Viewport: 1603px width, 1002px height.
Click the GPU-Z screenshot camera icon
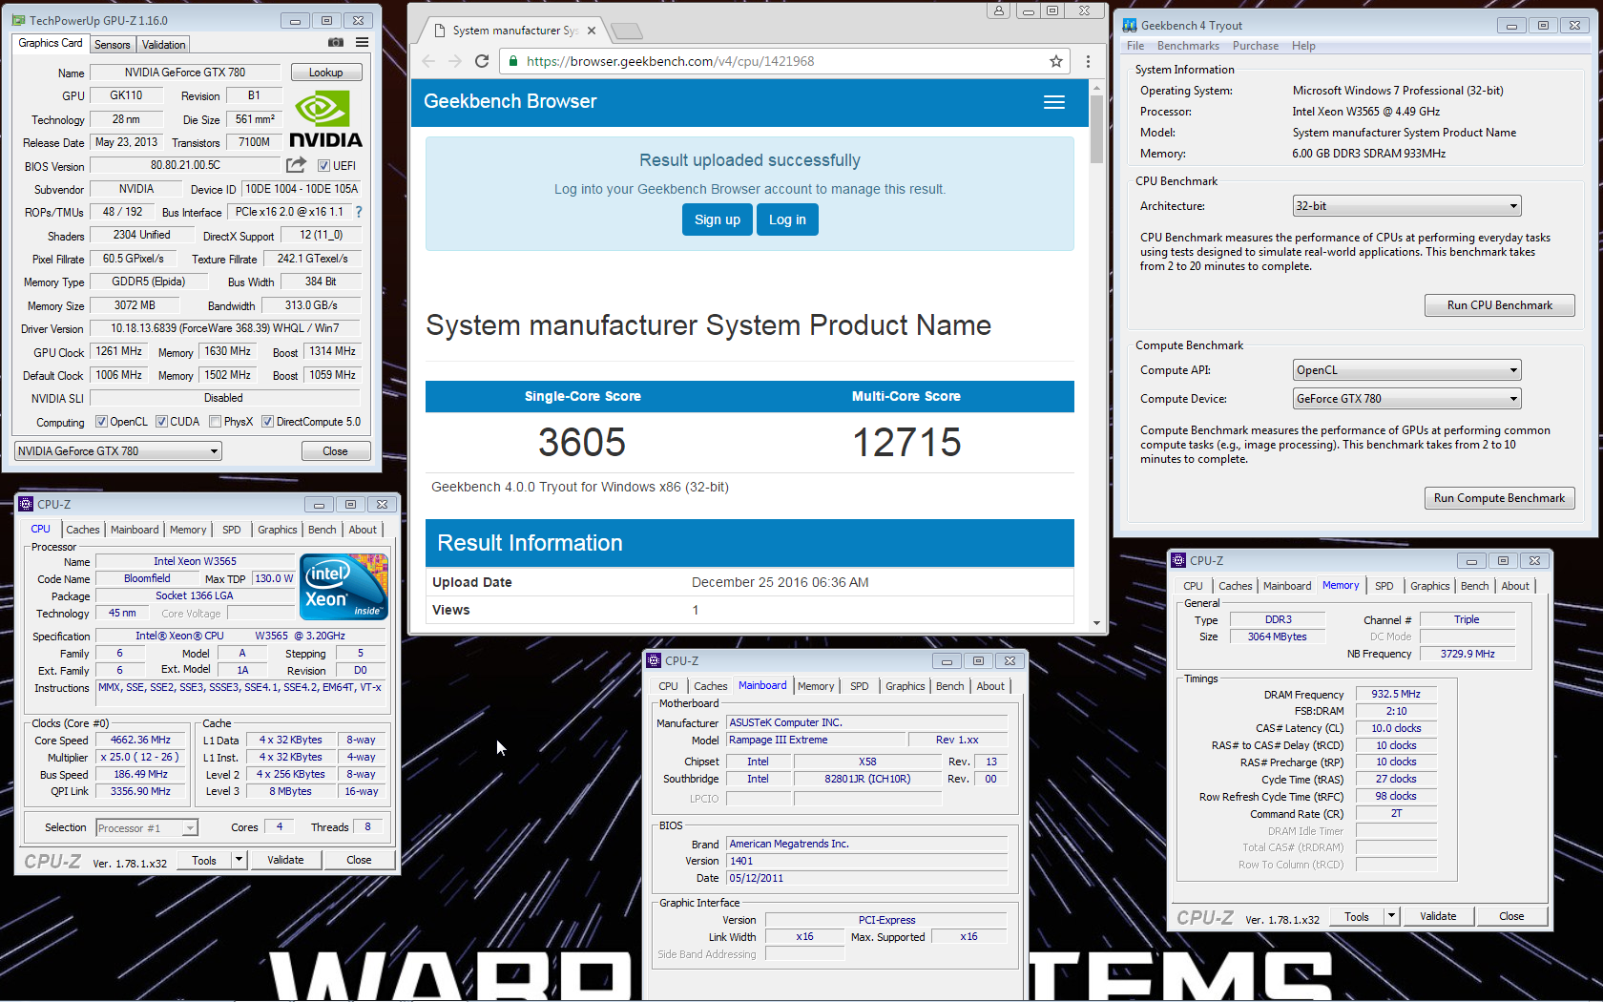click(x=336, y=43)
